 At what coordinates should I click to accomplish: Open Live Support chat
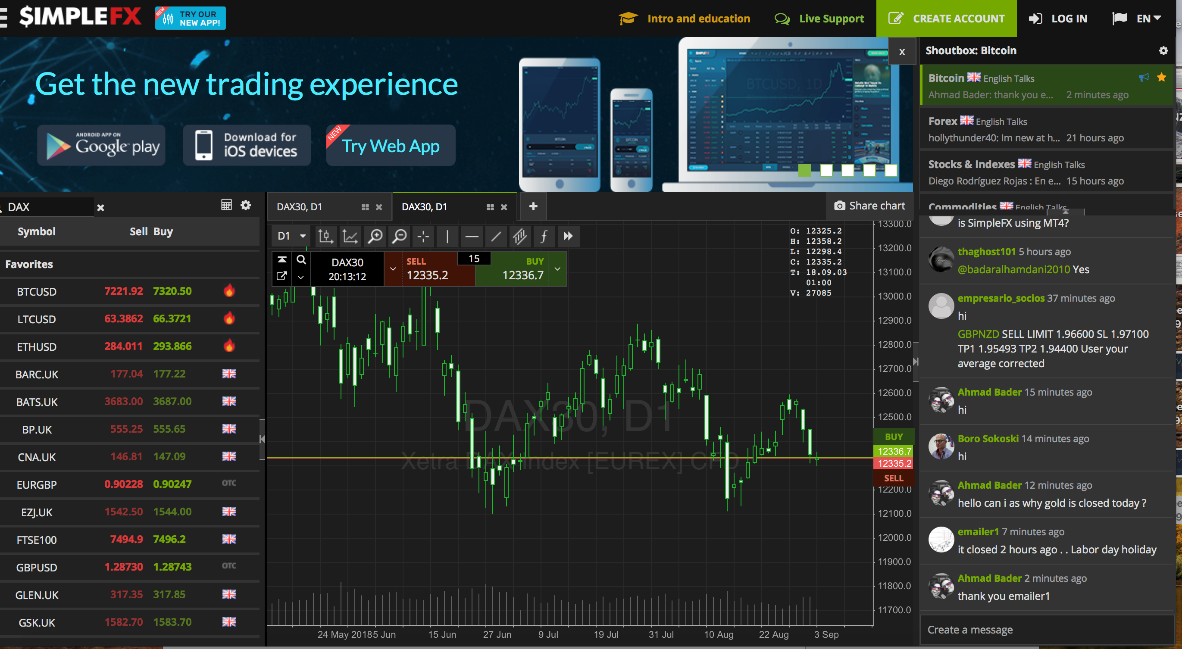coord(819,19)
